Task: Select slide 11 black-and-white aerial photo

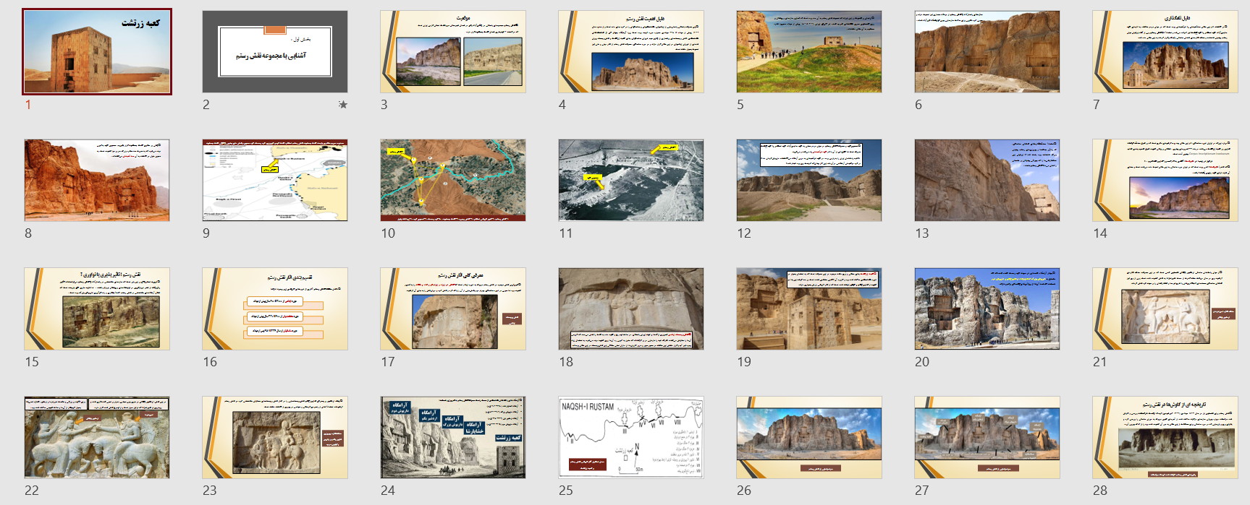Action: [x=631, y=181]
